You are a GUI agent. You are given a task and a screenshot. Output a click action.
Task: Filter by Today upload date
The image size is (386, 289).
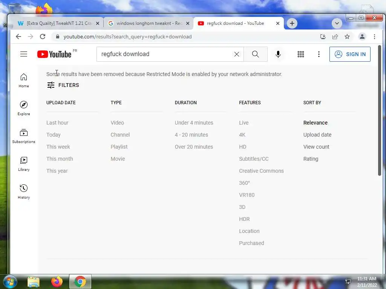(x=54, y=135)
